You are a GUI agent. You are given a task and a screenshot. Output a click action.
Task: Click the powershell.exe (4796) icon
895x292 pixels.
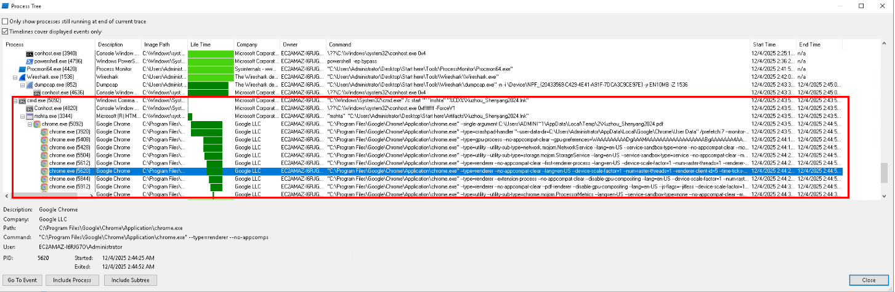(x=30, y=61)
